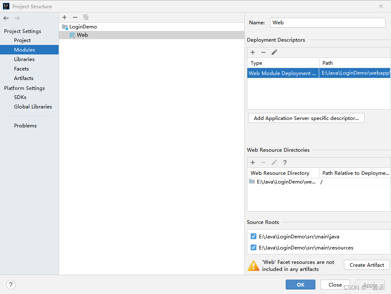
Task: Copy the selected module icon
Action: click(x=86, y=17)
